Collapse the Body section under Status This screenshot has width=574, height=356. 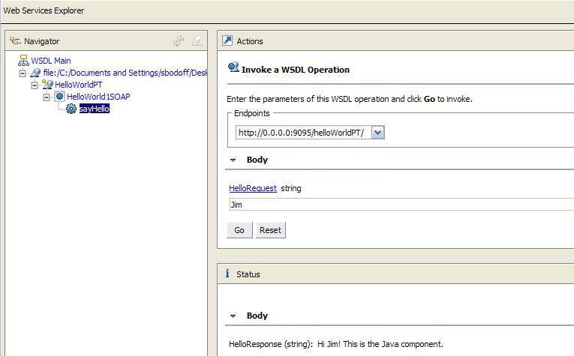233,316
